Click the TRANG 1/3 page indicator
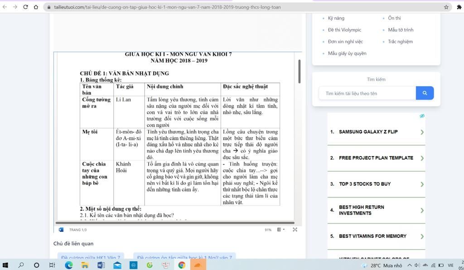464x270 pixels. (x=78, y=230)
